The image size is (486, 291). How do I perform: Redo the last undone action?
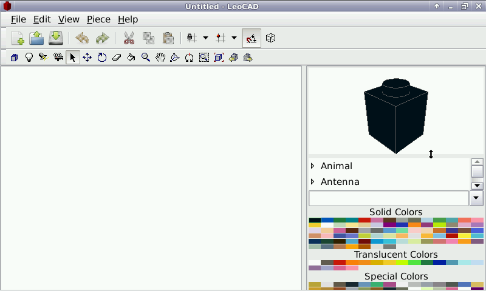point(103,38)
